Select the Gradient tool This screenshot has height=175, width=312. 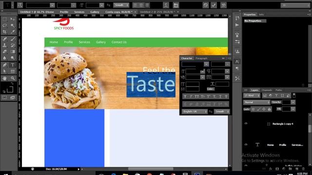(13, 52)
